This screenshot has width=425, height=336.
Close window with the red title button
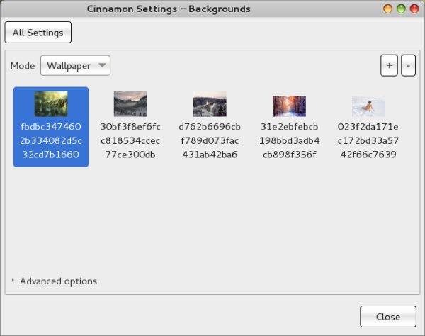pyautogui.click(x=414, y=9)
